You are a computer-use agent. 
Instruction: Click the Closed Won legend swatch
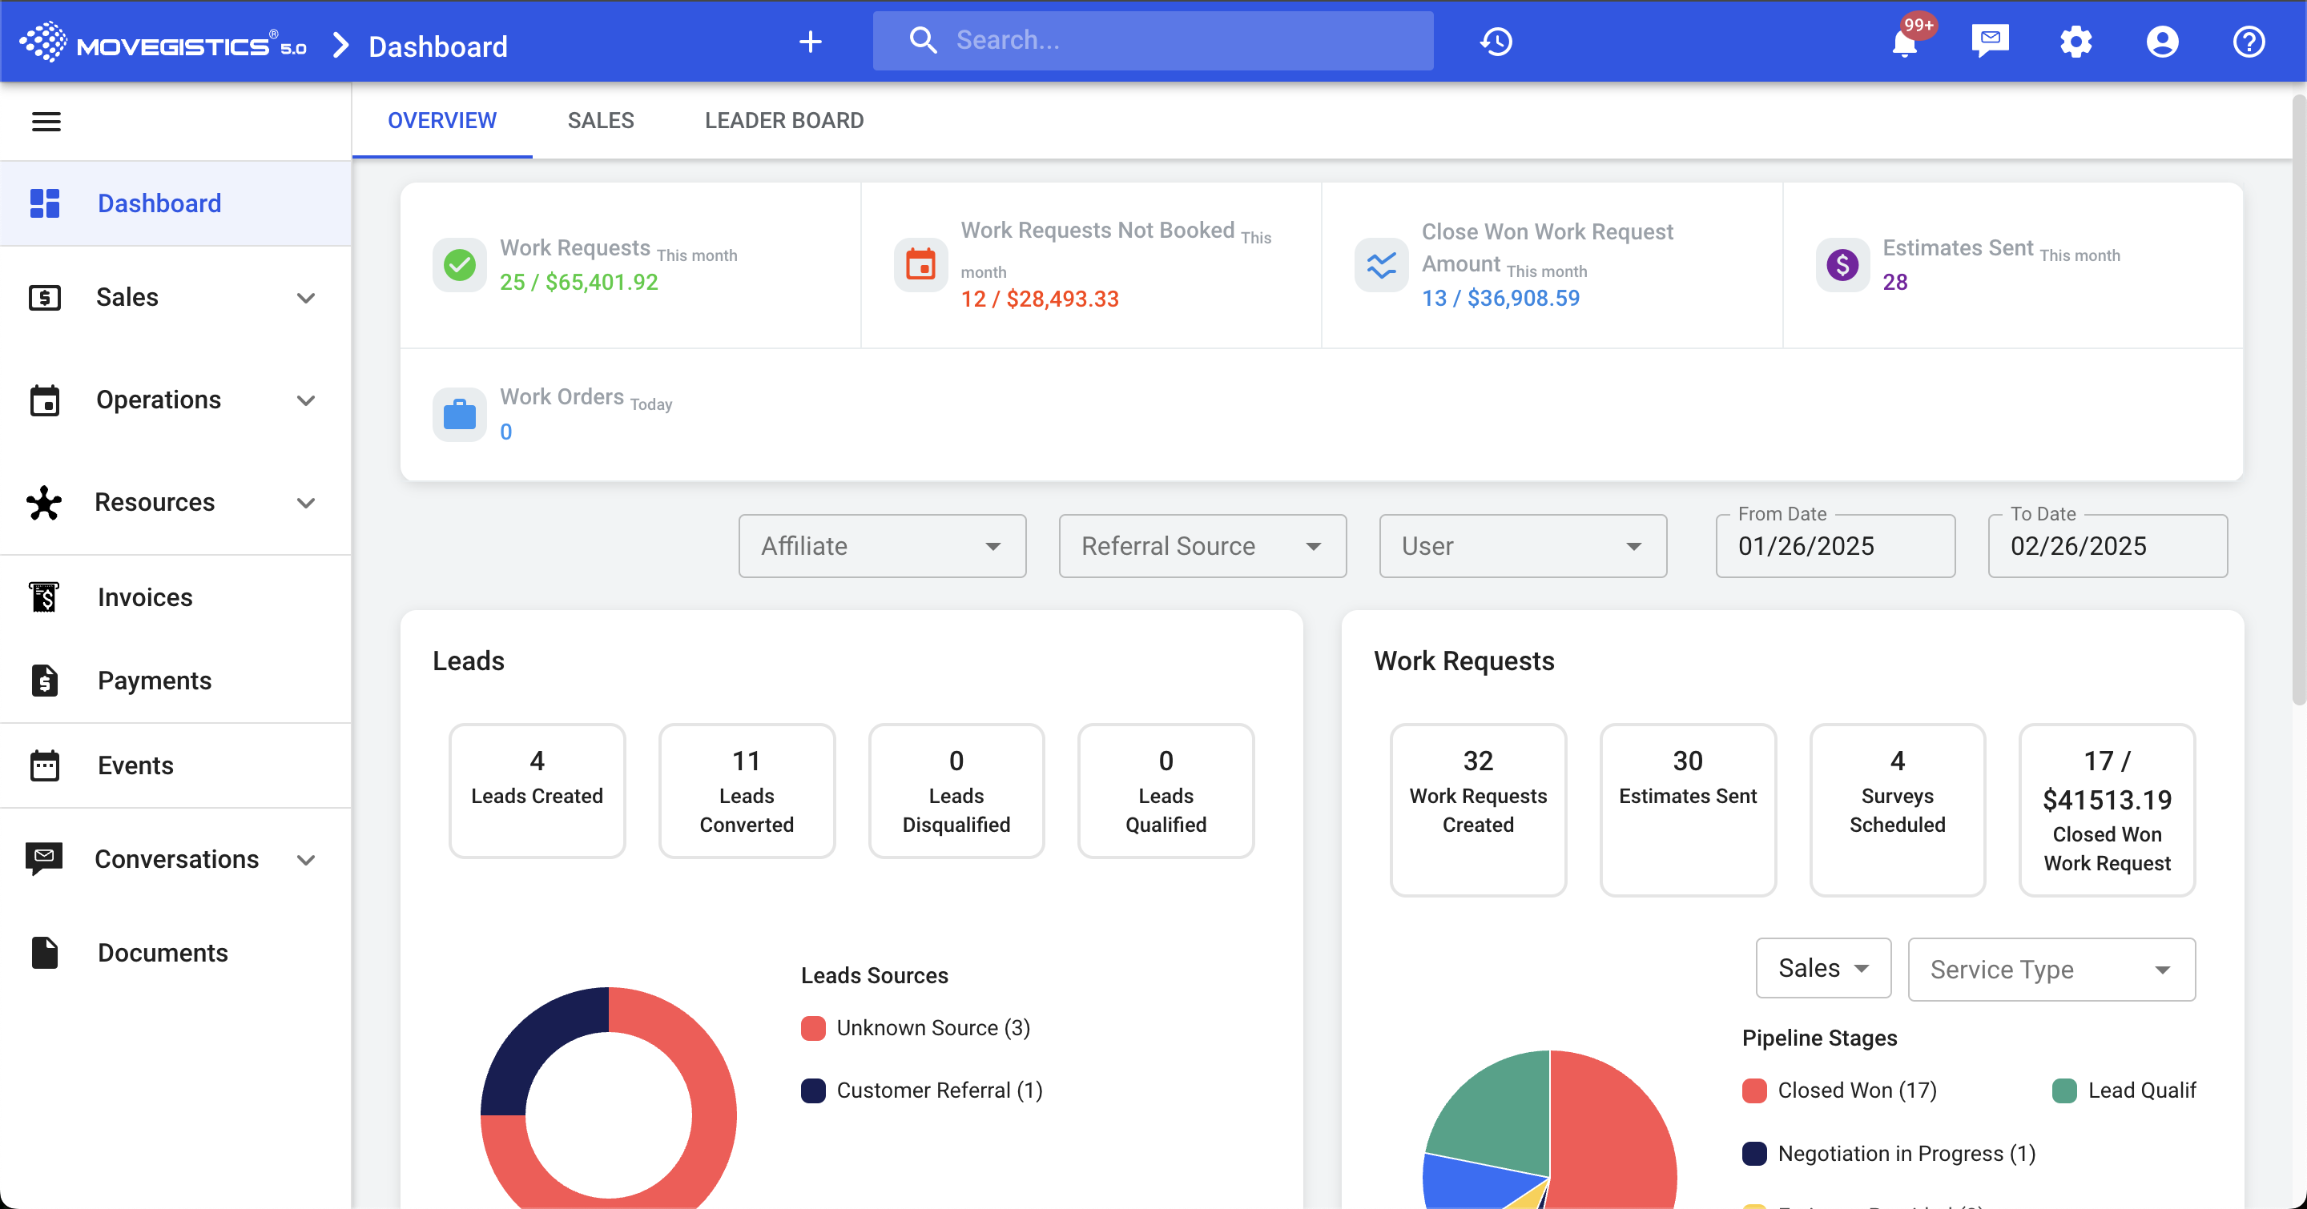click(x=1753, y=1090)
